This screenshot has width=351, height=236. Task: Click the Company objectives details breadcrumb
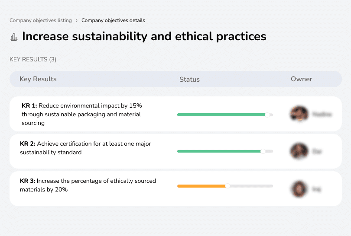click(113, 20)
